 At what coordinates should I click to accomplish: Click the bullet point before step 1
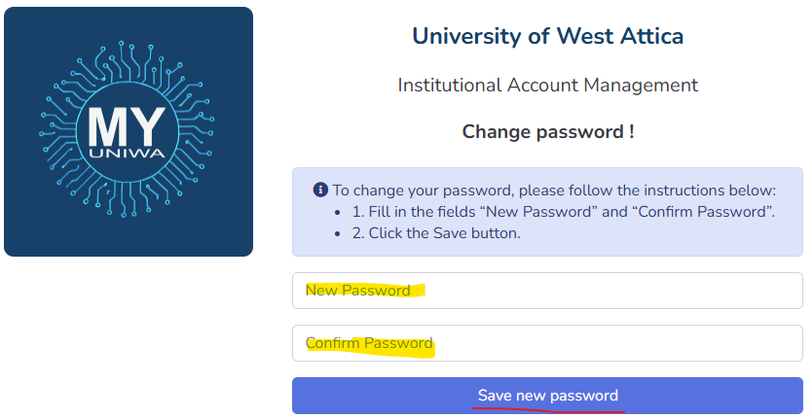338,213
